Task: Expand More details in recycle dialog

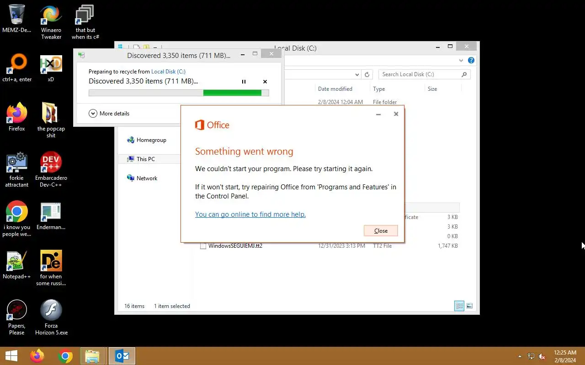Action: pyautogui.click(x=109, y=114)
